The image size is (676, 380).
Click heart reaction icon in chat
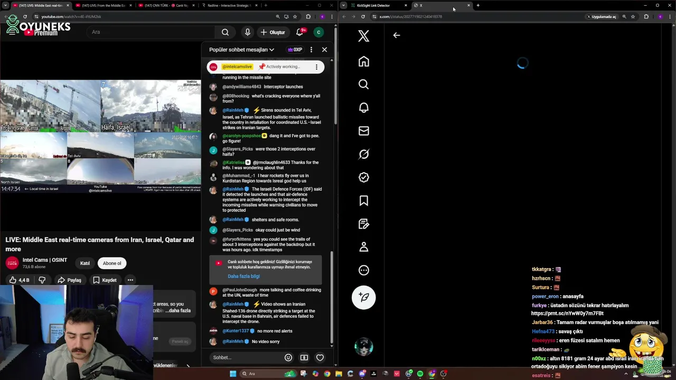click(x=320, y=357)
